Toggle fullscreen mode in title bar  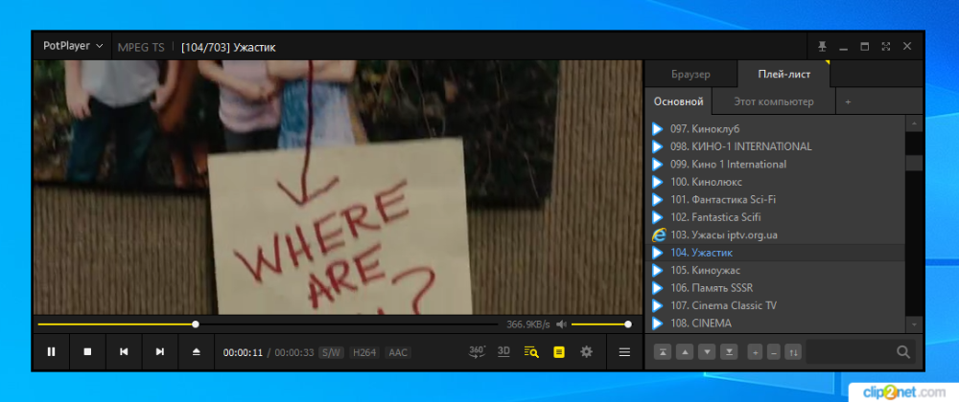(x=885, y=46)
